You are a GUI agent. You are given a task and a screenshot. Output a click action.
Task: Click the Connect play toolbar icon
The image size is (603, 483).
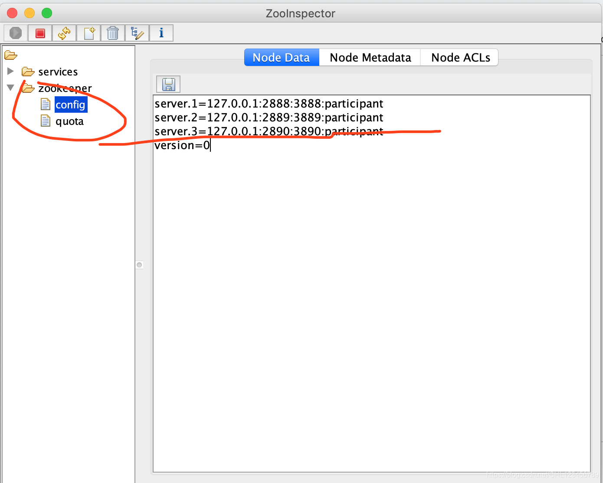16,33
